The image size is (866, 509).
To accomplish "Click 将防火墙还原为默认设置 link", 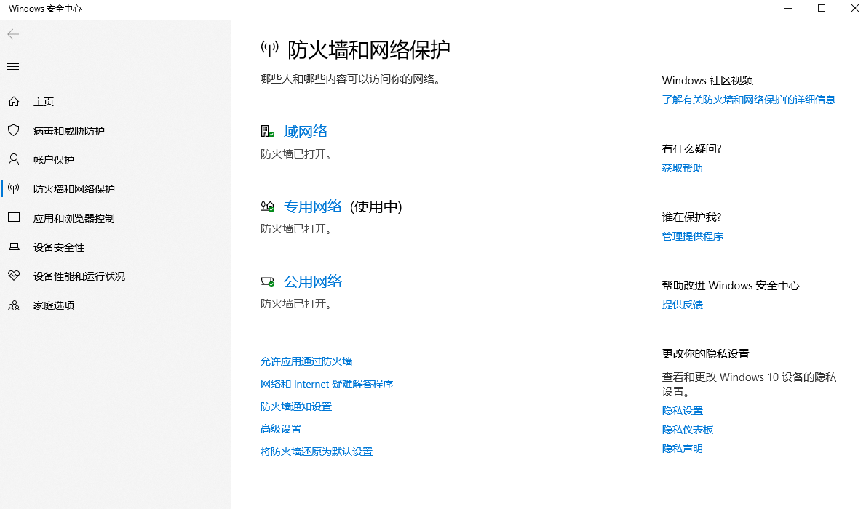I will point(317,452).
